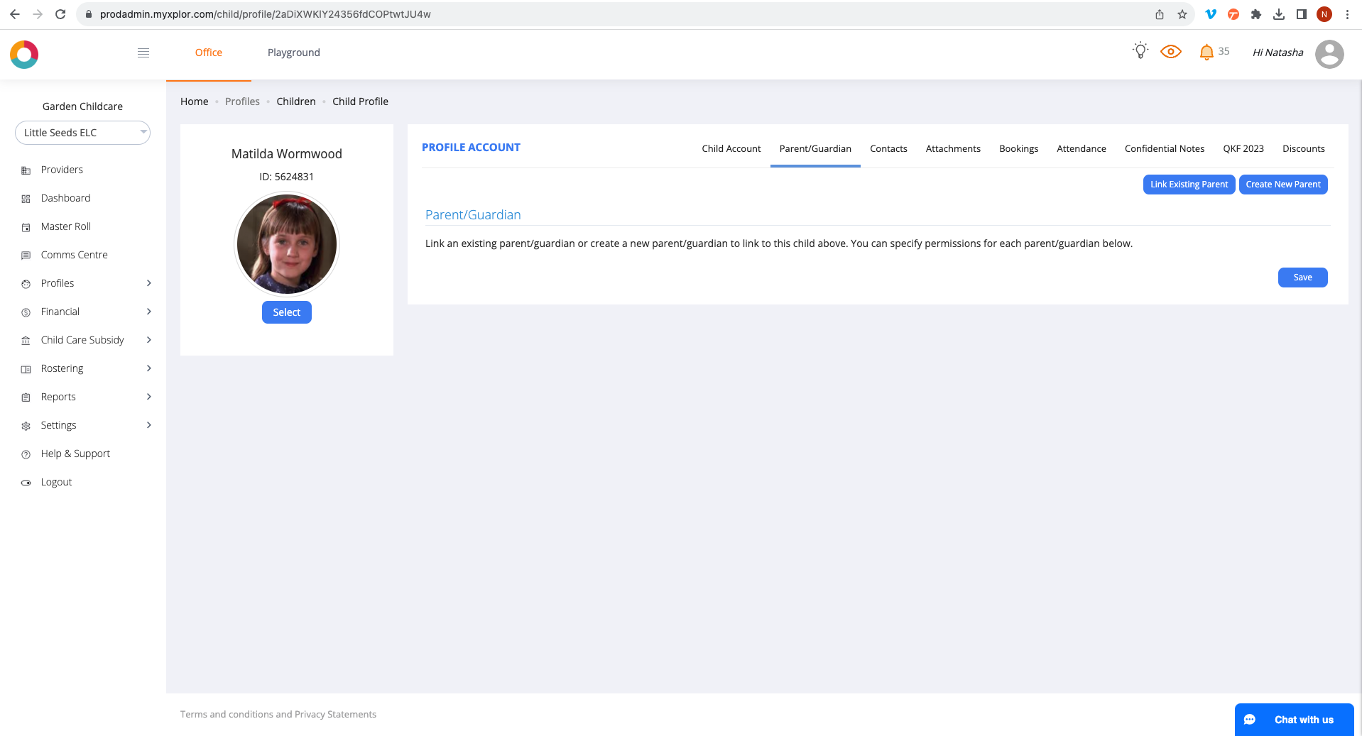Click the Save button
This screenshot has height=736, width=1362.
click(1302, 278)
